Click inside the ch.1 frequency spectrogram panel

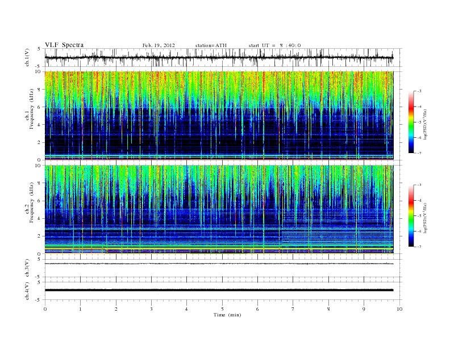(219, 115)
